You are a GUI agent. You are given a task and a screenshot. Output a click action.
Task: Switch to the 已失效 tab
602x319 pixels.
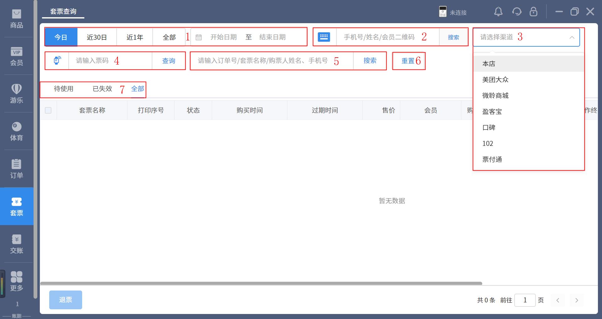pyautogui.click(x=102, y=89)
